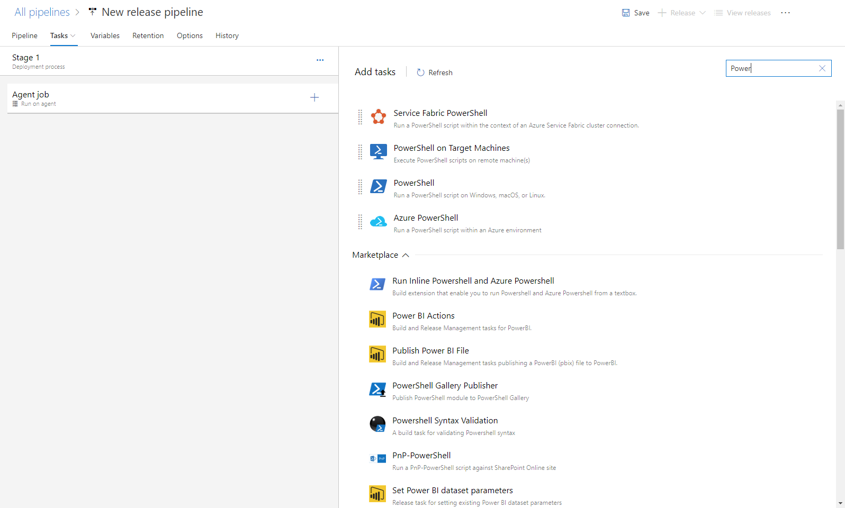
Task: Clear the task search box
Action: pyautogui.click(x=822, y=68)
